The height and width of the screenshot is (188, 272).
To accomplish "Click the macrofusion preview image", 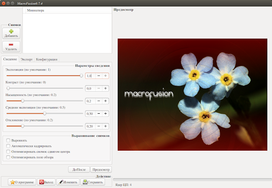I will click(193, 95).
